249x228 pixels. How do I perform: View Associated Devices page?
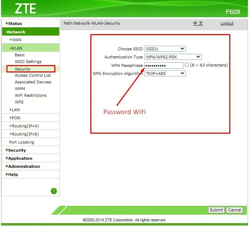coord(33,82)
